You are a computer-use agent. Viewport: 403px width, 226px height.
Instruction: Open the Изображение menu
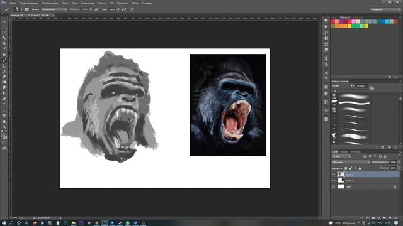[50, 3]
